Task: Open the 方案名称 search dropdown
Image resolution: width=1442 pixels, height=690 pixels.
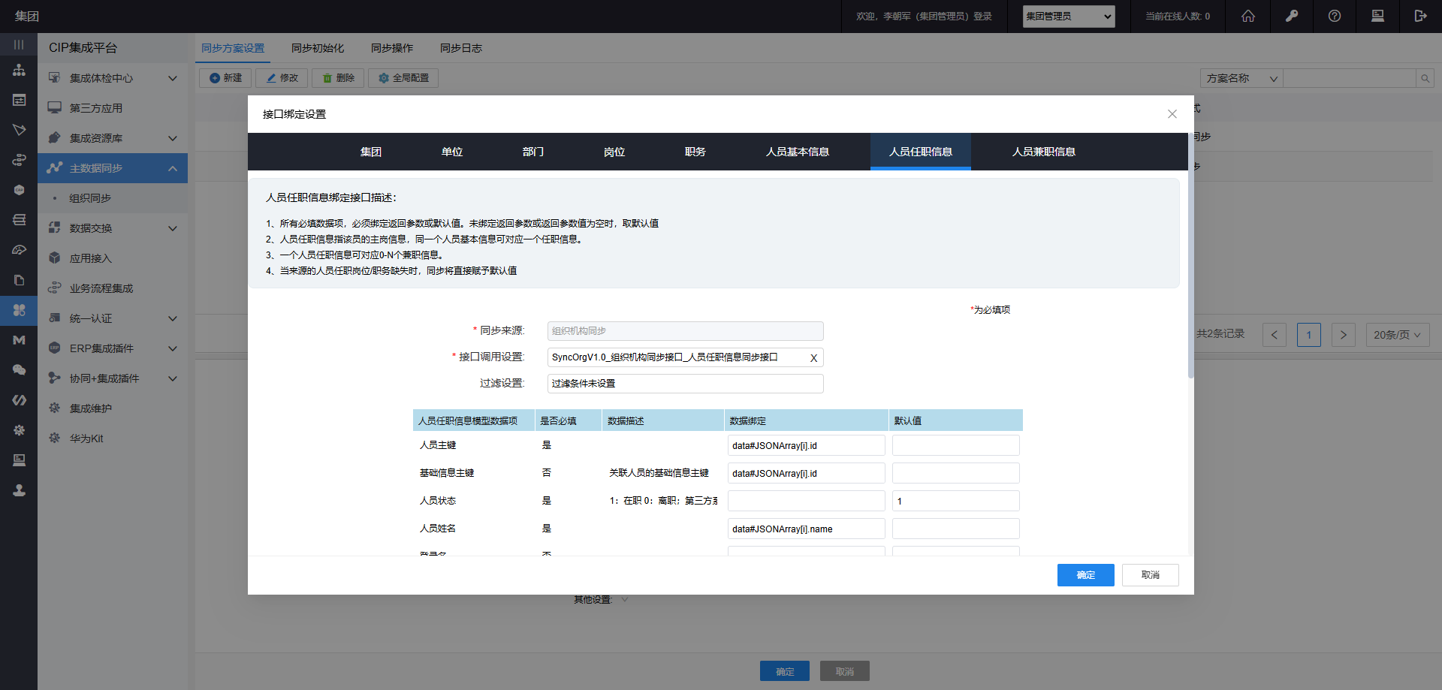Action: pyautogui.click(x=1241, y=78)
